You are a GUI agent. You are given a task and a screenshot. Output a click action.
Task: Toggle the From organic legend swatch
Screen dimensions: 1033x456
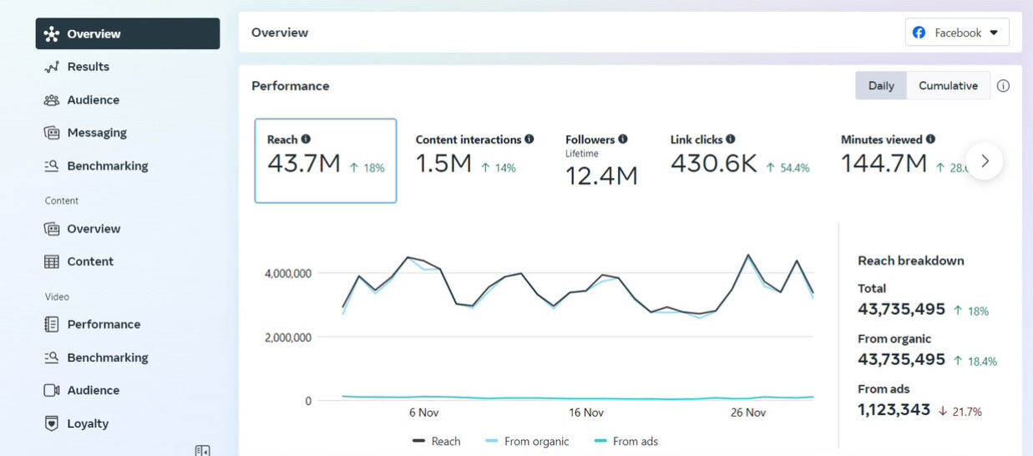[492, 441]
